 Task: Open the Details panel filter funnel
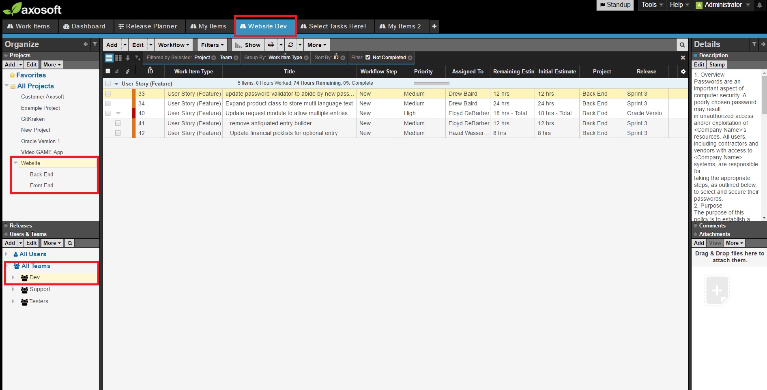[x=754, y=44]
